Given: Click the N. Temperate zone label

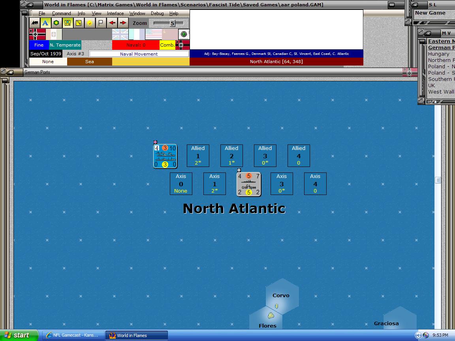Looking at the screenshot, I should coord(65,45).
